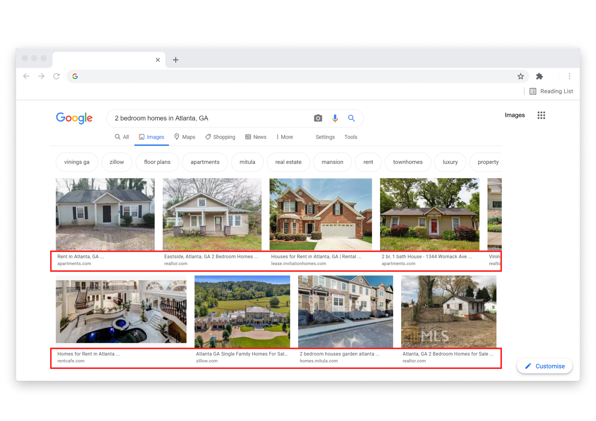Image resolution: width=596 pixels, height=421 pixels.
Task: Open 'Atlanta, GA 2 Bedroom Homes for Sale' caption
Action: pyautogui.click(x=448, y=354)
